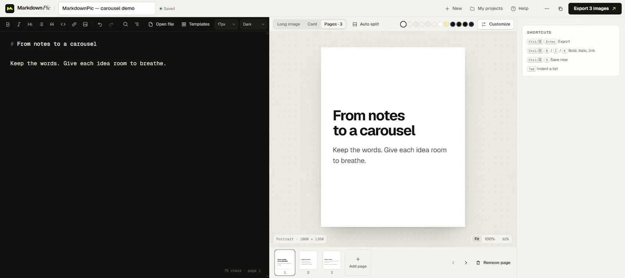Viewport: 625px width, 278px height.
Task: Open My projects
Action: (486, 9)
